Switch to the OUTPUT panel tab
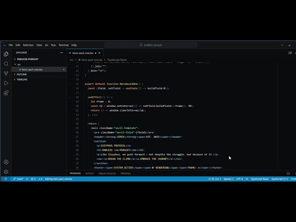The width and height of the screenshot is (296, 222). tap(89, 173)
